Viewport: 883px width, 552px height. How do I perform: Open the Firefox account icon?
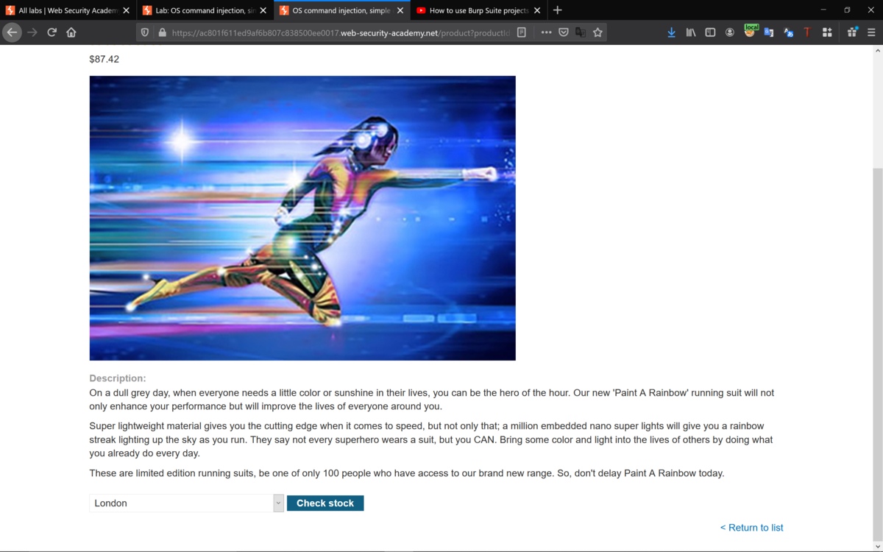pyautogui.click(x=730, y=32)
